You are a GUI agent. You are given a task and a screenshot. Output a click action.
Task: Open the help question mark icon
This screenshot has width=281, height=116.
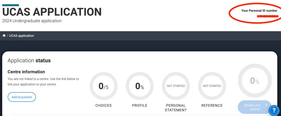coord(274,111)
